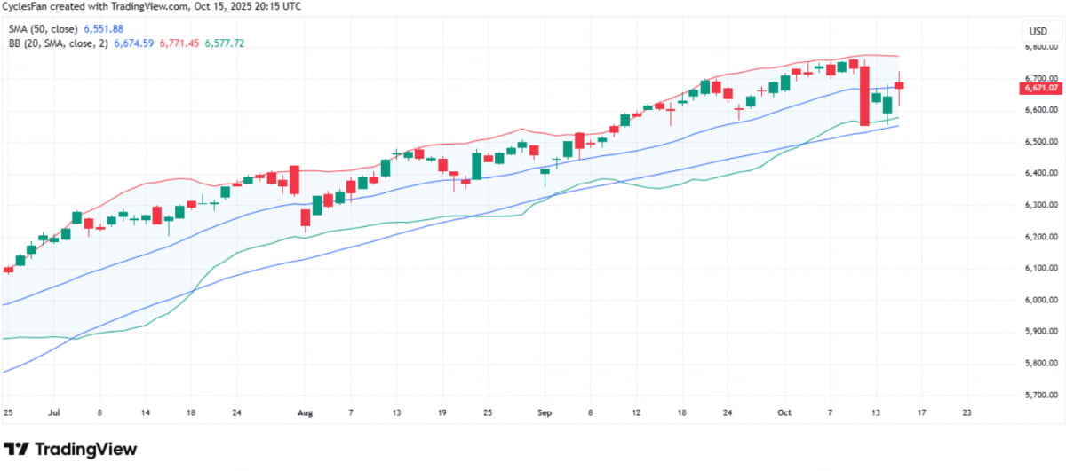The image size is (1066, 471).
Task: Click the Jul label on the time axis
Action: pos(53,412)
